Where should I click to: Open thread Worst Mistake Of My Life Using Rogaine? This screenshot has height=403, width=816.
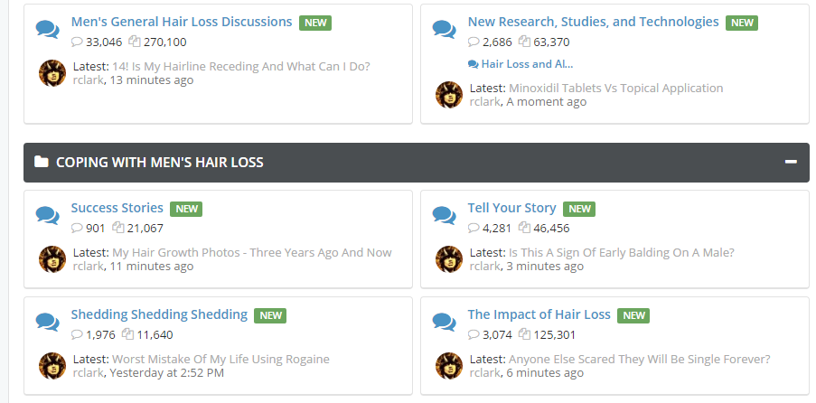pos(220,359)
